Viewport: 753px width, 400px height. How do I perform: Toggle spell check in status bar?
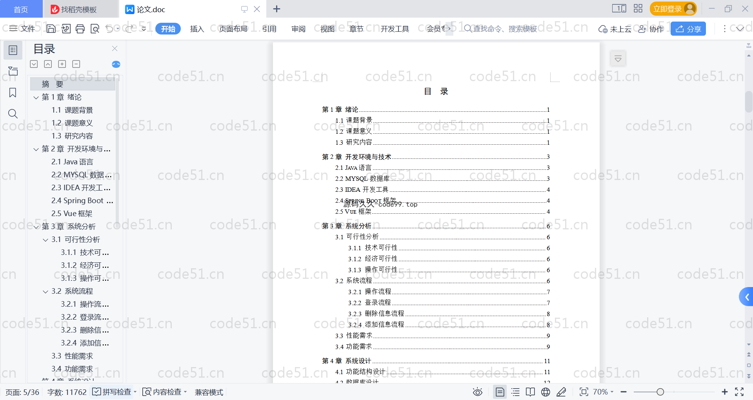[112, 392]
